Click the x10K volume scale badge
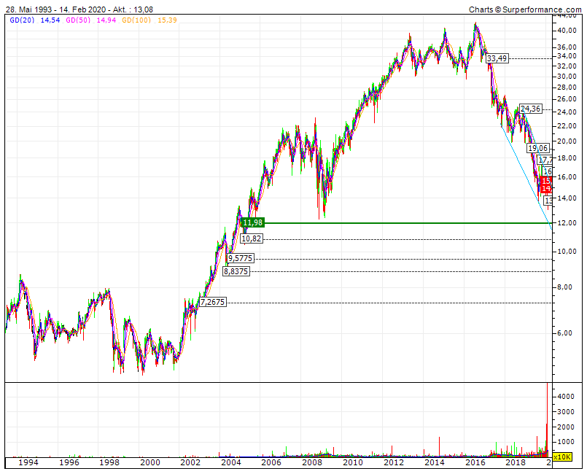This screenshot has height=474, width=587. [x=562, y=457]
